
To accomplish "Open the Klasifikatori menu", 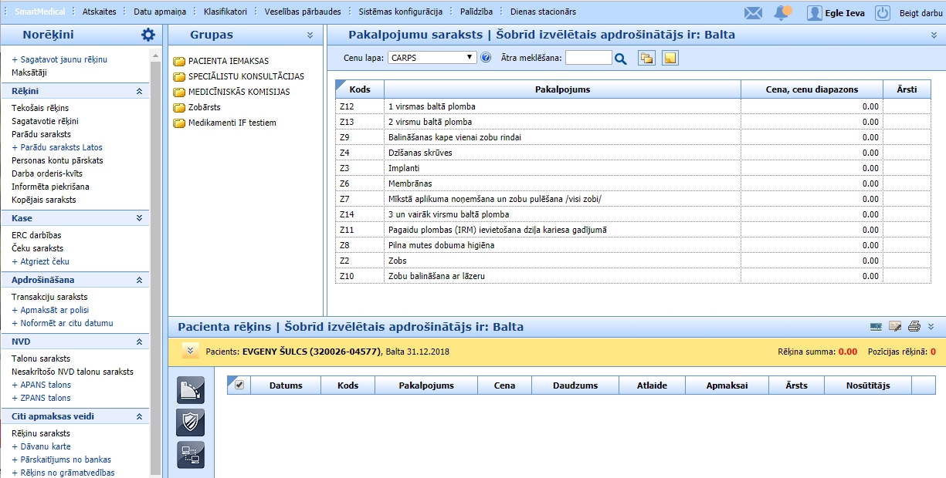I will [x=225, y=12].
